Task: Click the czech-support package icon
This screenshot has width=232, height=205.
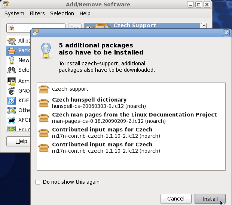Action: (x=44, y=89)
